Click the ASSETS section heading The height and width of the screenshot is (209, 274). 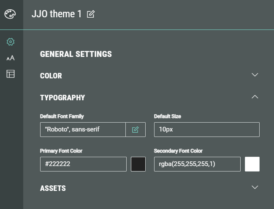[x=53, y=188]
